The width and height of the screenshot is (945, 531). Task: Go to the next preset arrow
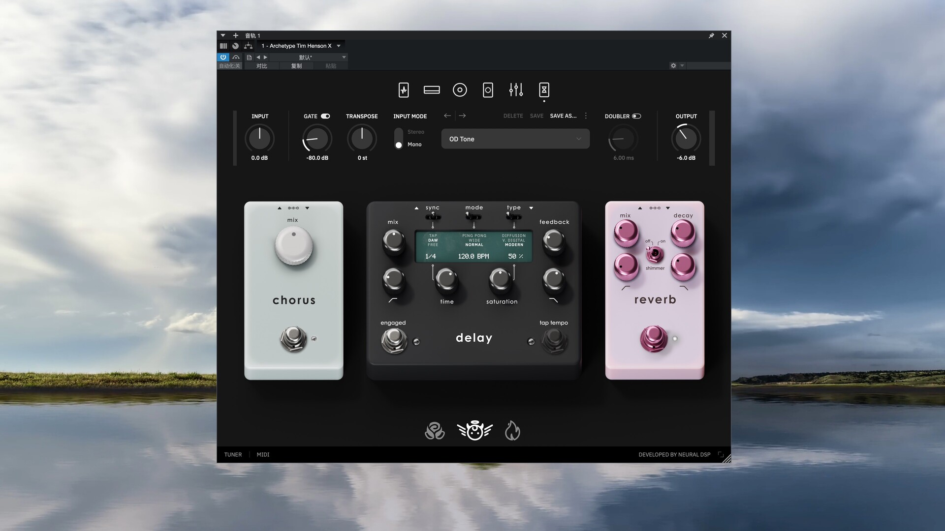point(462,116)
